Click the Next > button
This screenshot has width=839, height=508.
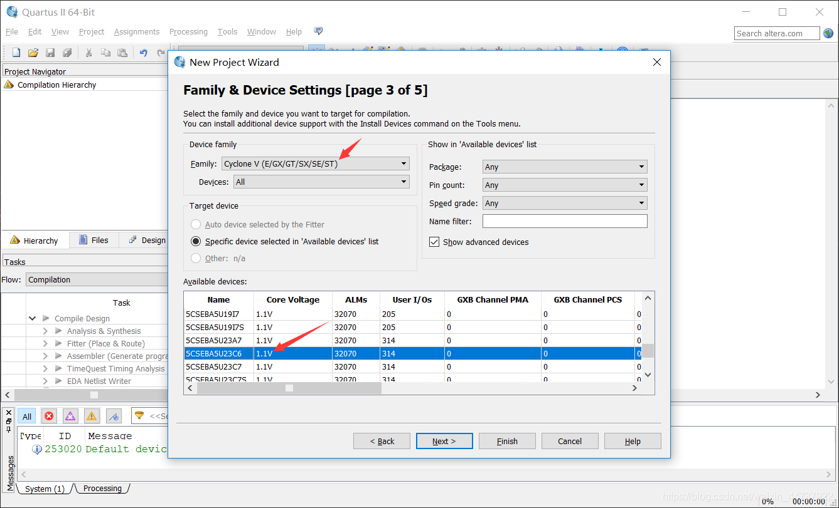[444, 441]
